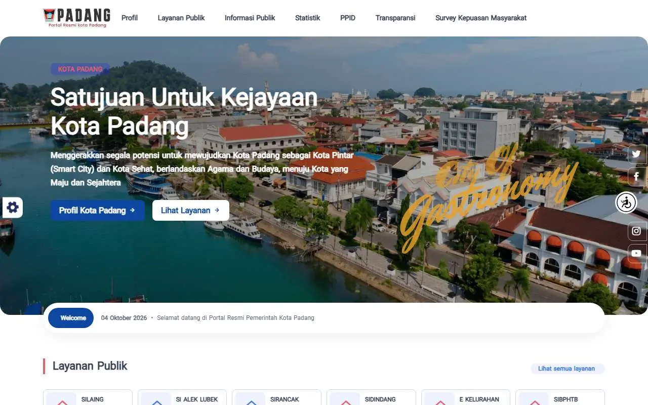Click Lihat semua layanan link
The height and width of the screenshot is (405, 648).
click(x=566, y=369)
